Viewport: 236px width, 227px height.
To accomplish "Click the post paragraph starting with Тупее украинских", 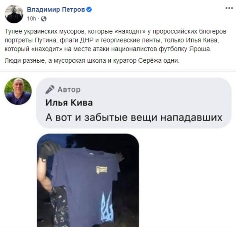I will coord(115,40).
